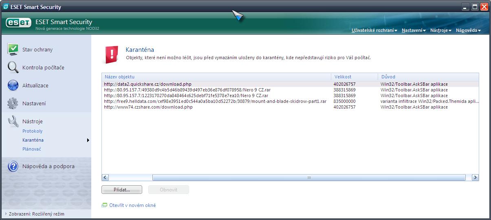The image size is (491, 220).
Task: Click the title bar ESET app icon
Action: click(x=6, y=7)
